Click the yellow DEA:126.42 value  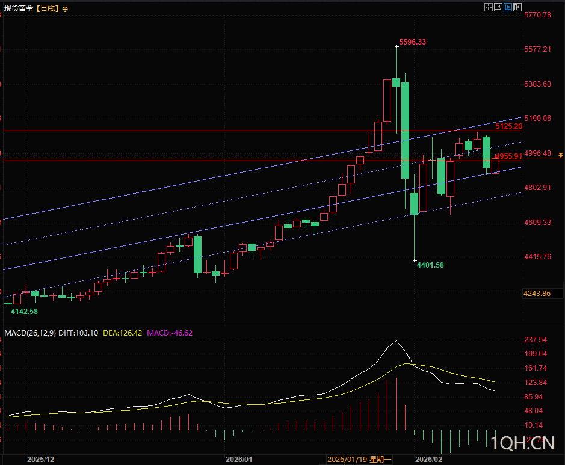pyautogui.click(x=123, y=333)
